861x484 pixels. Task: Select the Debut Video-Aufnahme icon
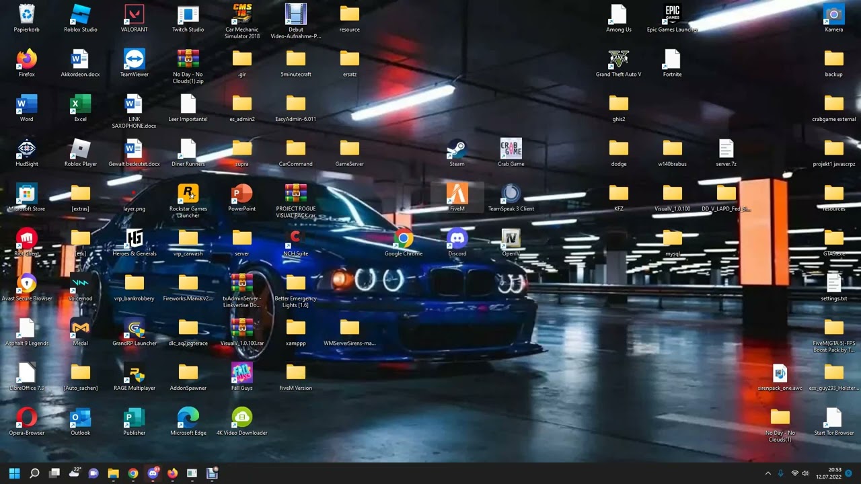(296, 21)
